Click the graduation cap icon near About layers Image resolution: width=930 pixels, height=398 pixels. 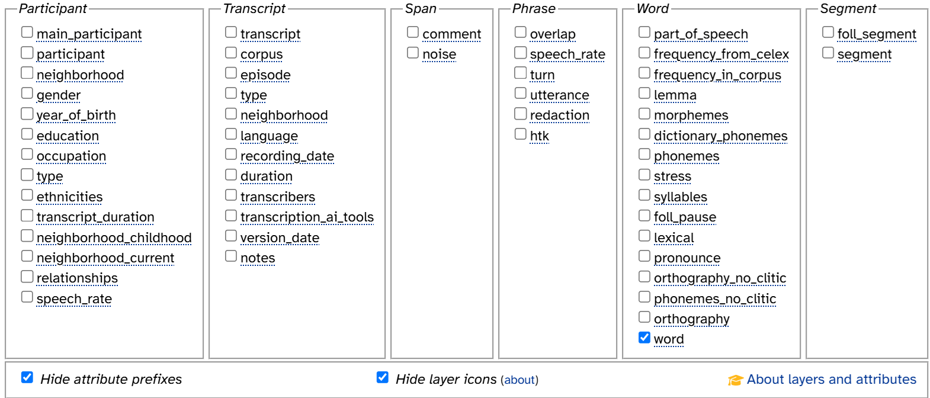pyautogui.click(x=736, y=380)
